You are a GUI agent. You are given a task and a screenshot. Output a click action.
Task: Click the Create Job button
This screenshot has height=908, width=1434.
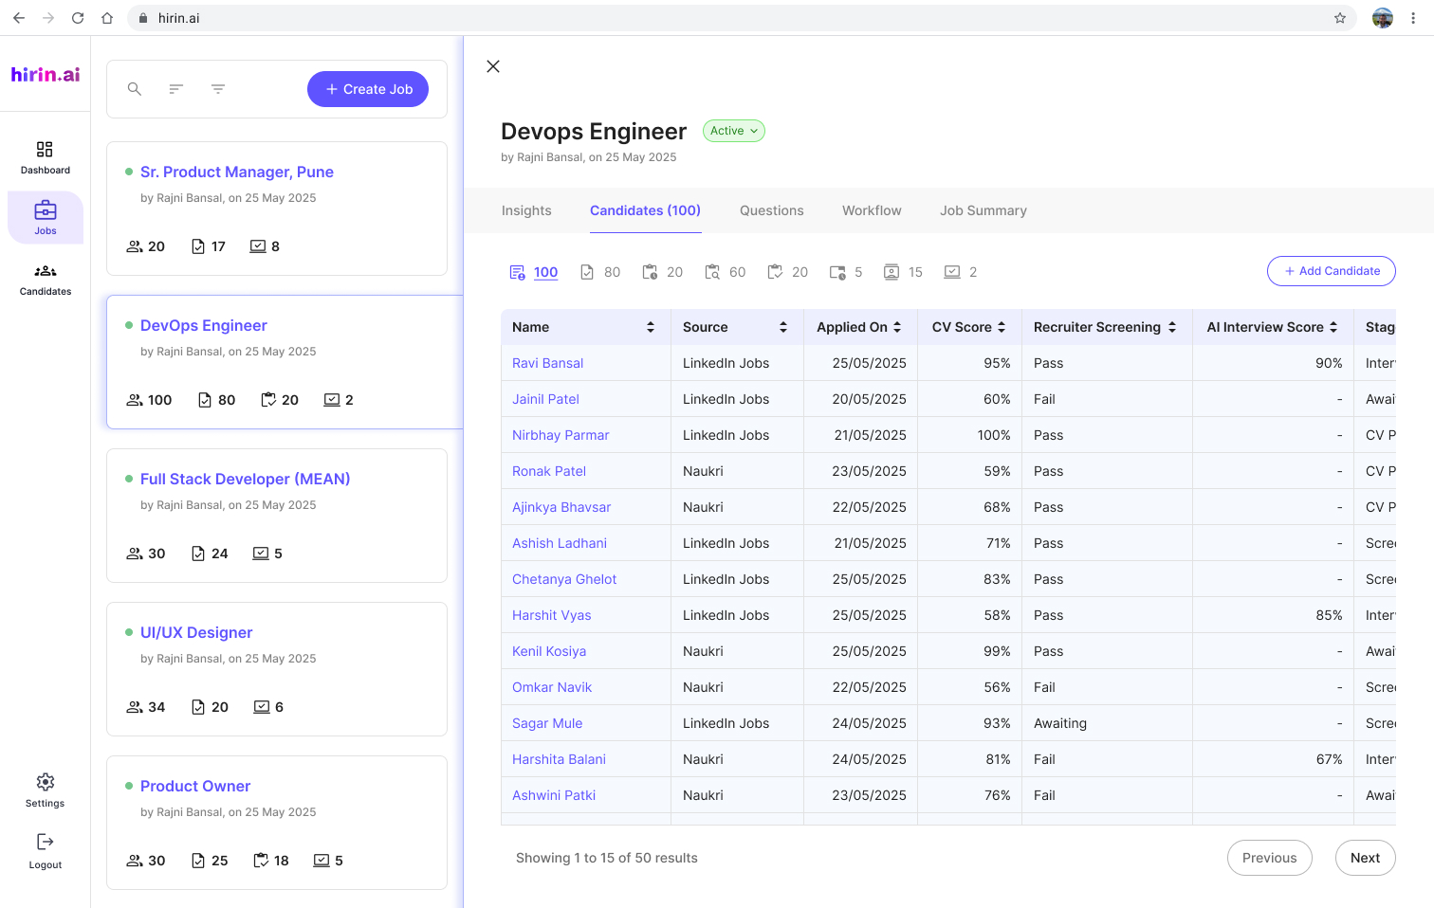368,88
